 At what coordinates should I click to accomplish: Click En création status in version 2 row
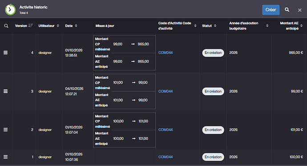[x=213, y=130]
